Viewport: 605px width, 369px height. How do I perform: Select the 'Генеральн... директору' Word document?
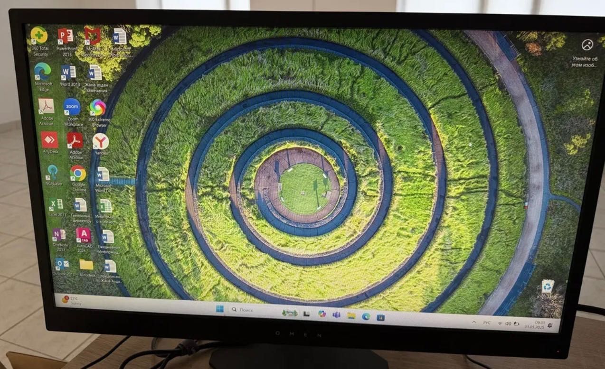pos(81,210)
